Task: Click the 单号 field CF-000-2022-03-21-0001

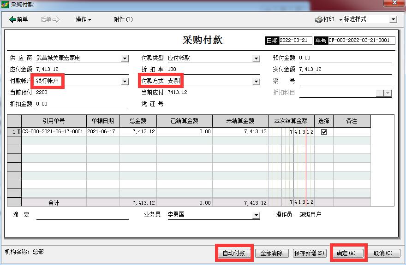Action: coord(361,41)
